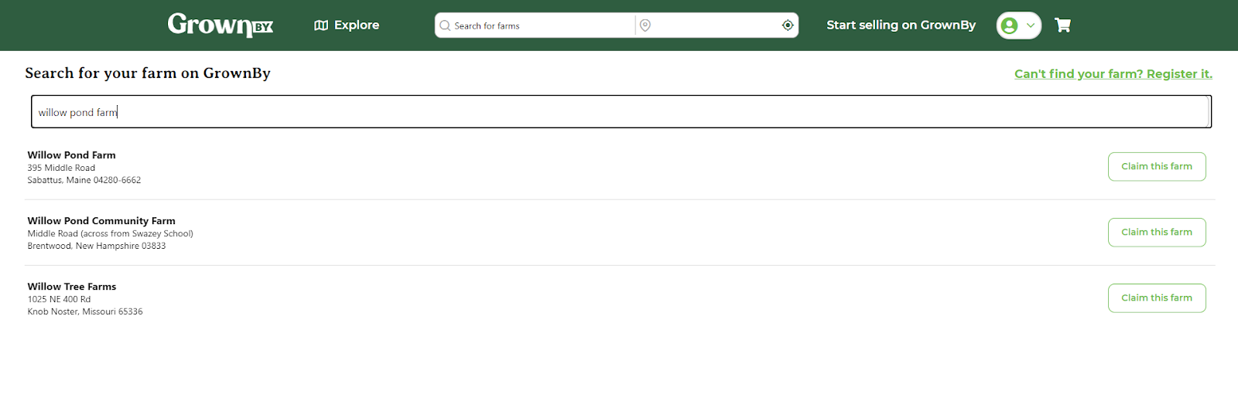Viewport: 1238px width, 408px height.
Task: Click Middle Road (across from Swazey School)
Action: click(111, 233)
